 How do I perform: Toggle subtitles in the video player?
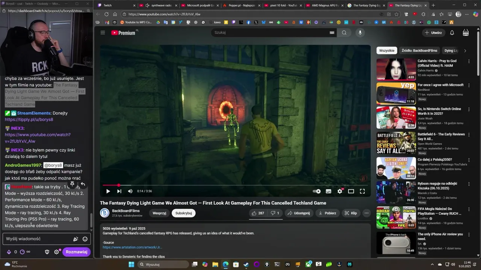coord(328,191)
